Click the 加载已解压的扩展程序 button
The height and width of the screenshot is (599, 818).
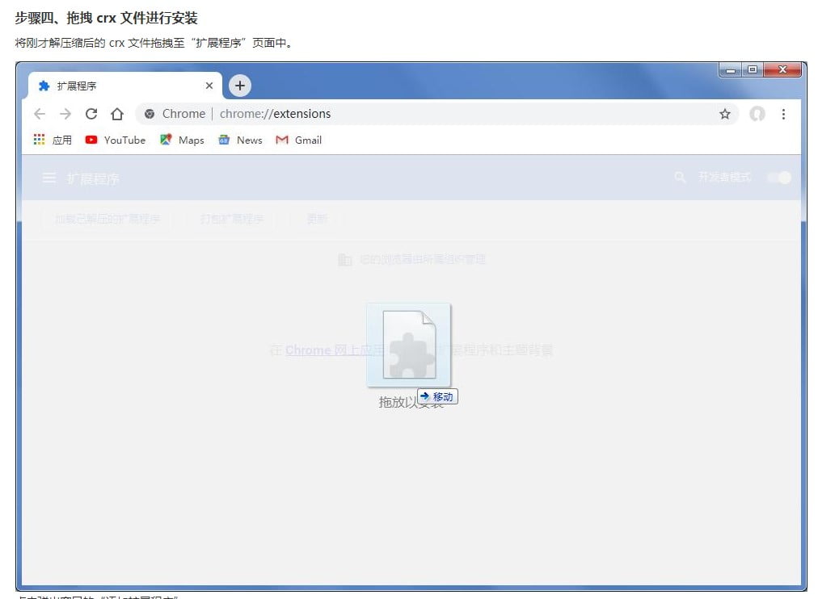coord(107,219)
